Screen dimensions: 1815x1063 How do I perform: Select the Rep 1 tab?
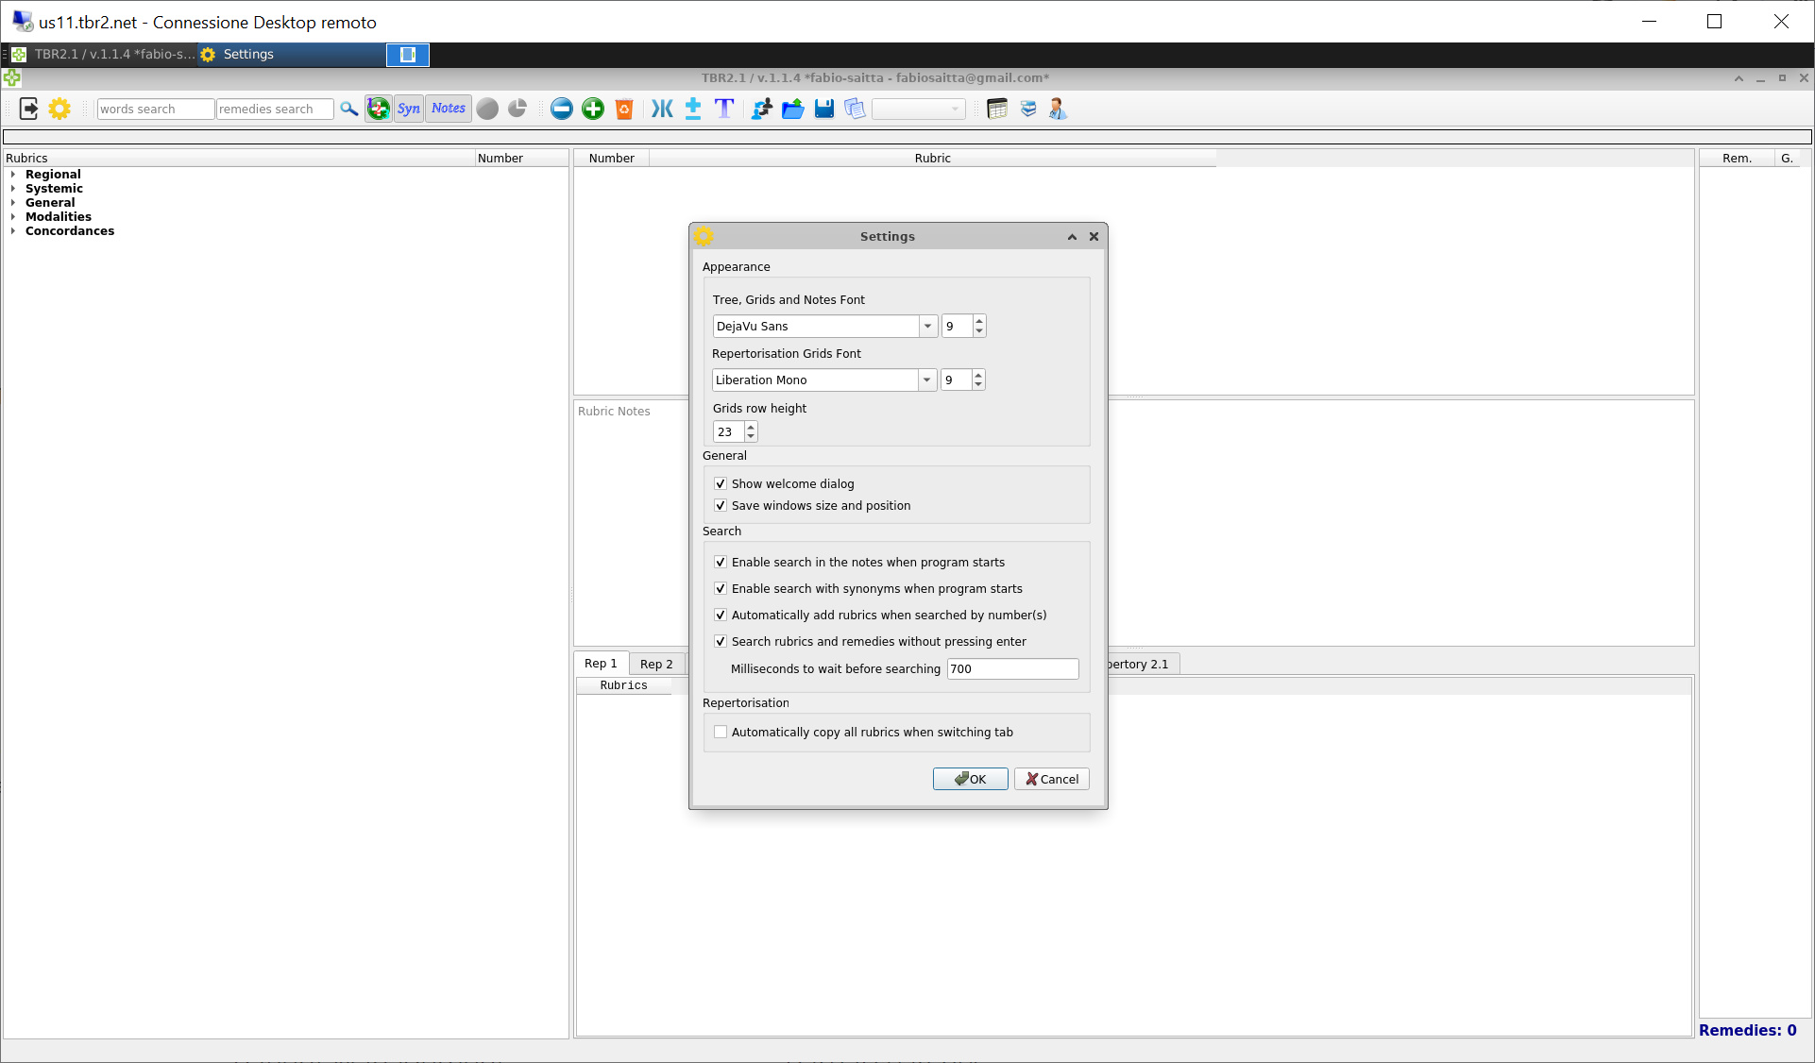601,664
